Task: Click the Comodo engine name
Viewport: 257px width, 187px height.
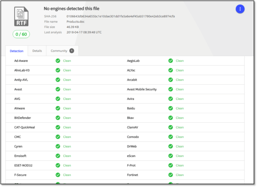Action: [133, 137]
